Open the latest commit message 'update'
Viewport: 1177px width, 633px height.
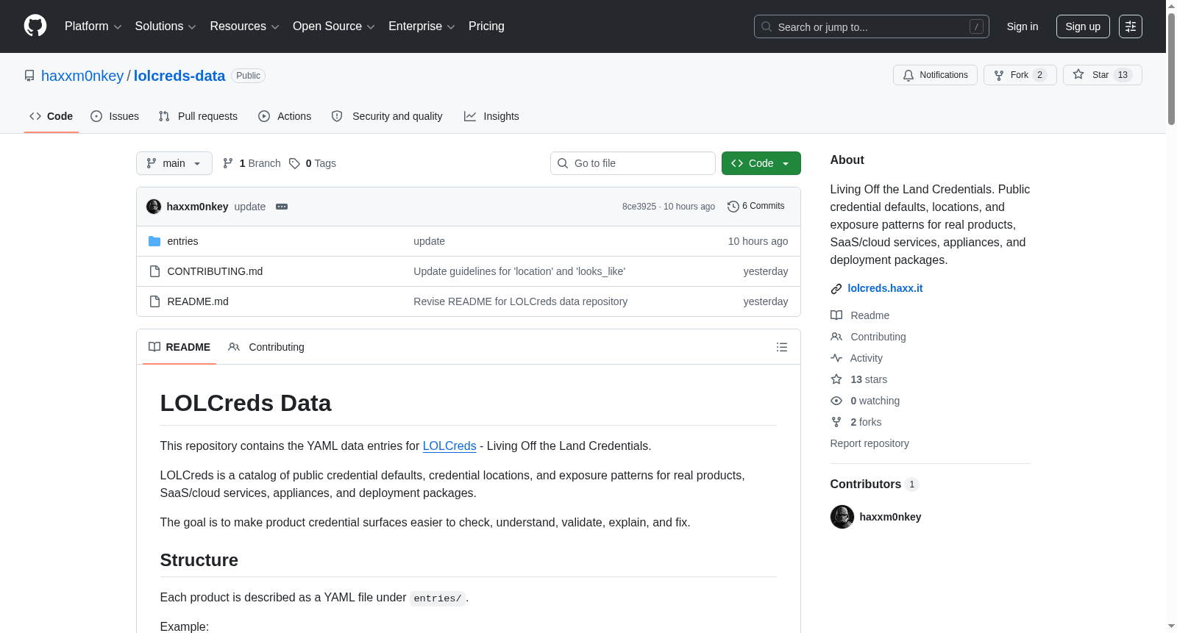coord(250,207)
